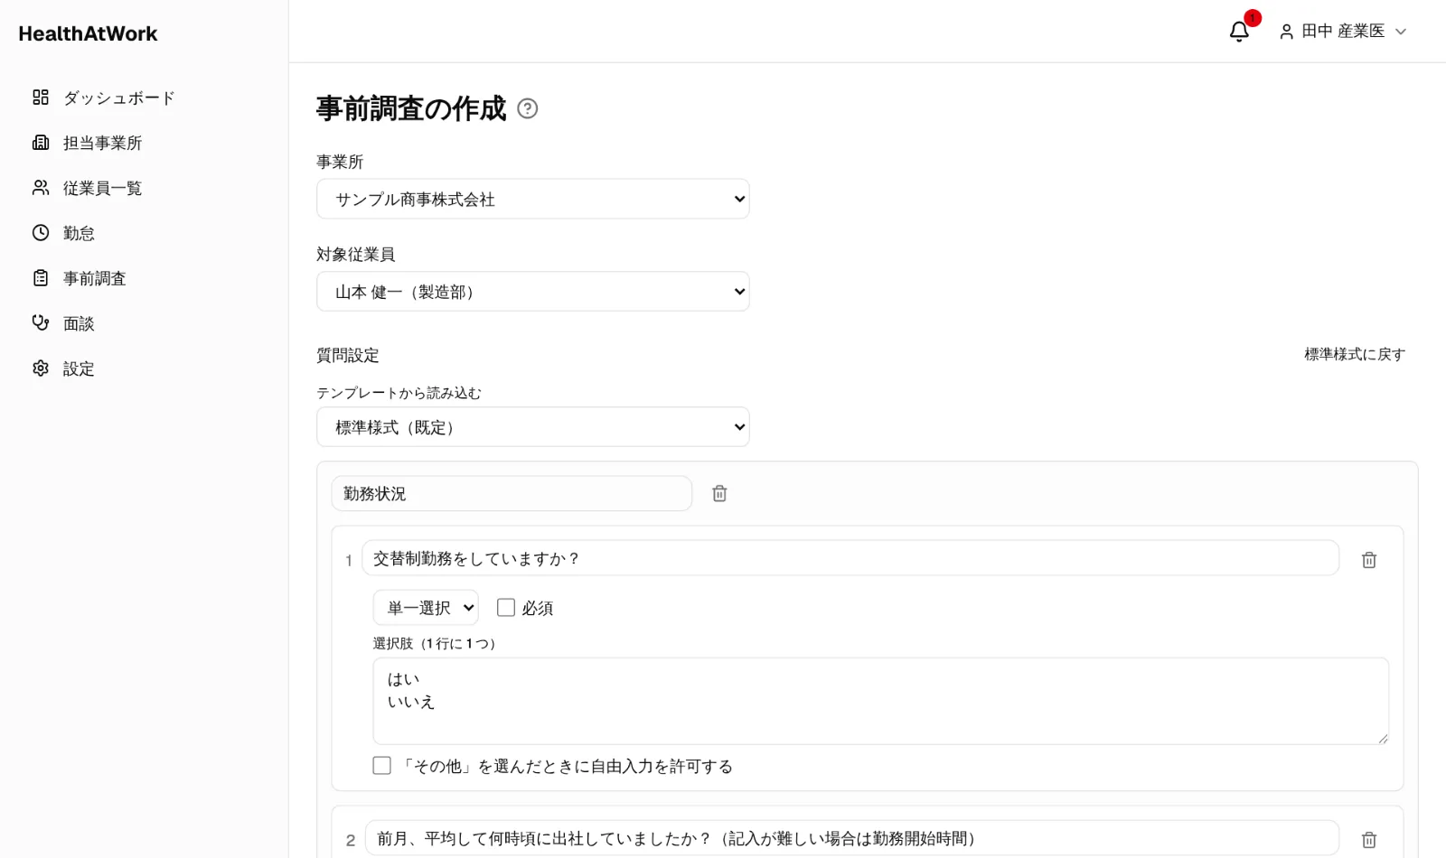Viewport: 1446px width, 858px height.
Task: Go to ダッシュボード in the sidebar
Action: (119, 98)
